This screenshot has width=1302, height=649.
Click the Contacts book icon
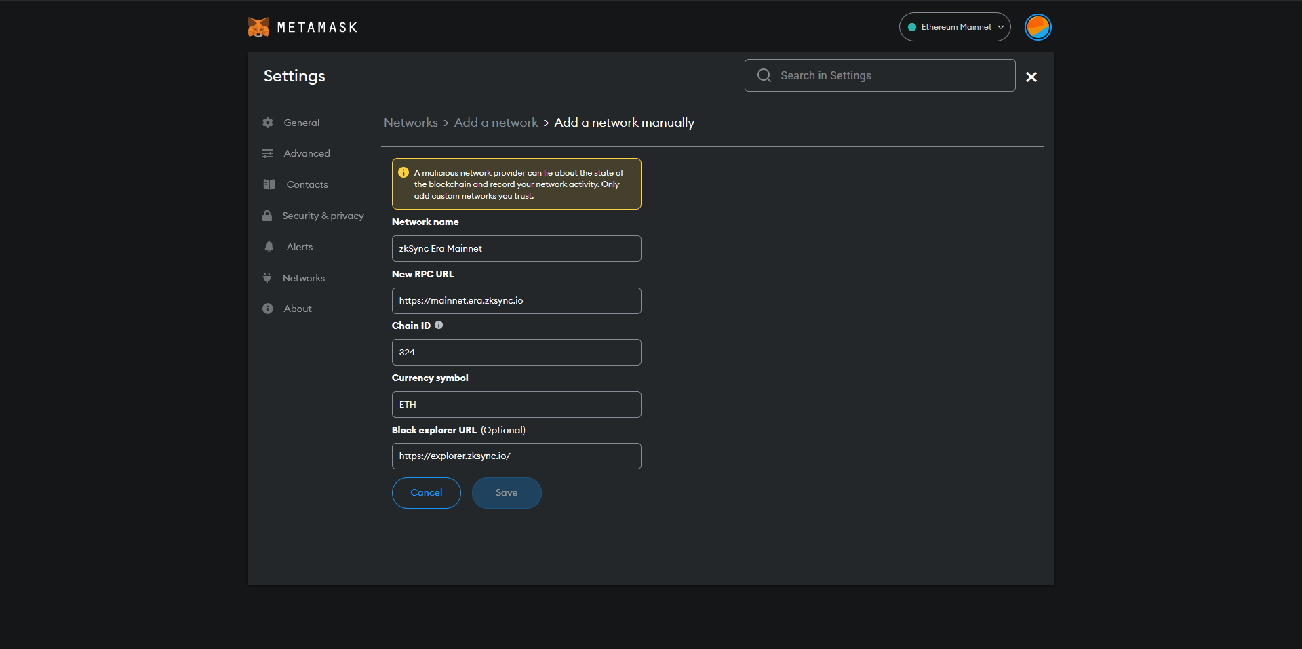(x=269, y=184)
